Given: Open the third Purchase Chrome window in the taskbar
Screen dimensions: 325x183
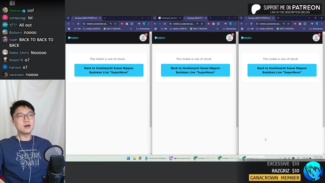Looking at the screenshot, I should [253, 158].
